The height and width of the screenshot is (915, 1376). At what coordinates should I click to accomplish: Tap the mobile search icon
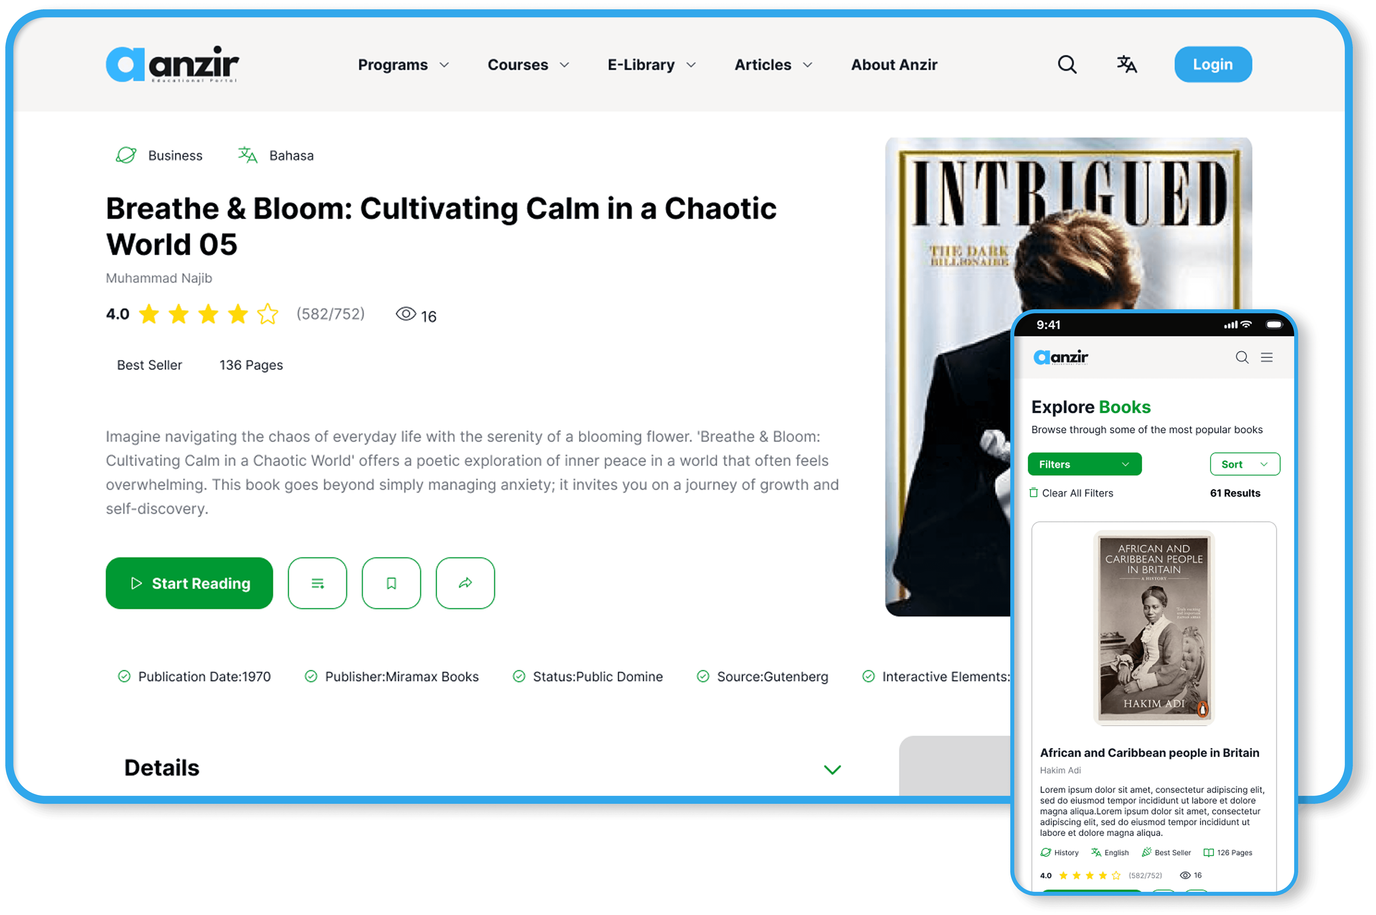coord(1242,357)
